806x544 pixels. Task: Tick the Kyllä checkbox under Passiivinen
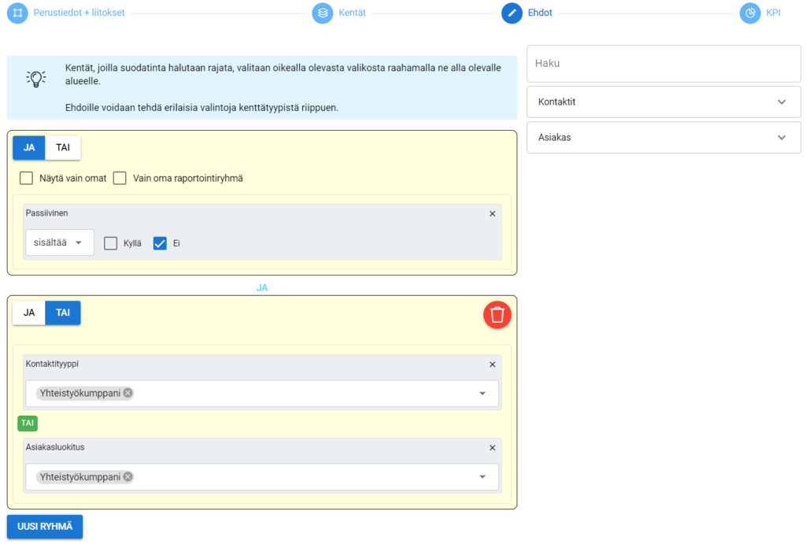click(x=111, y=243)
